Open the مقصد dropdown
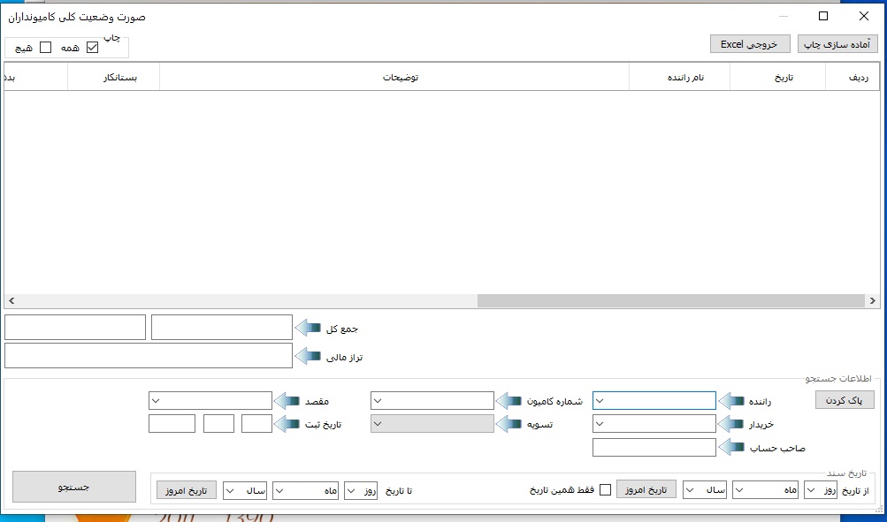 157,401
